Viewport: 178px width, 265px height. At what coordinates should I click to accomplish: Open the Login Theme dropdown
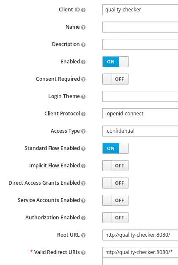pyautogui.click(x=140, y=96)
